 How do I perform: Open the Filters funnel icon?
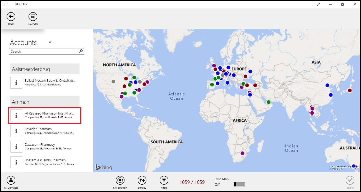click(x=164, y=180)
